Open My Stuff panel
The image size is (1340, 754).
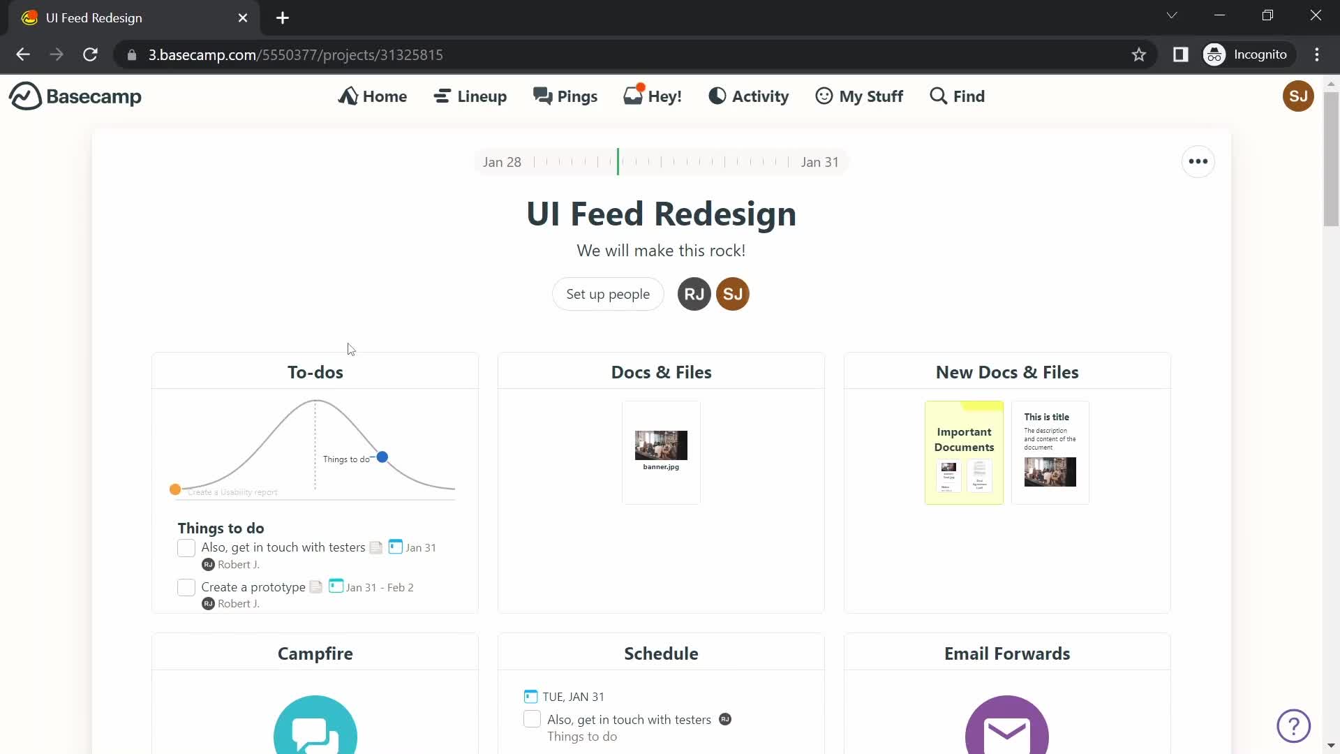pos(860,96)
